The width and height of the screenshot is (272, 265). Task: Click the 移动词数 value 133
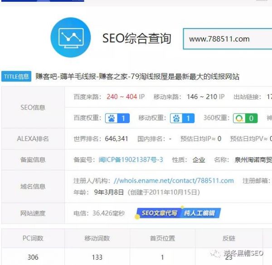97,257
